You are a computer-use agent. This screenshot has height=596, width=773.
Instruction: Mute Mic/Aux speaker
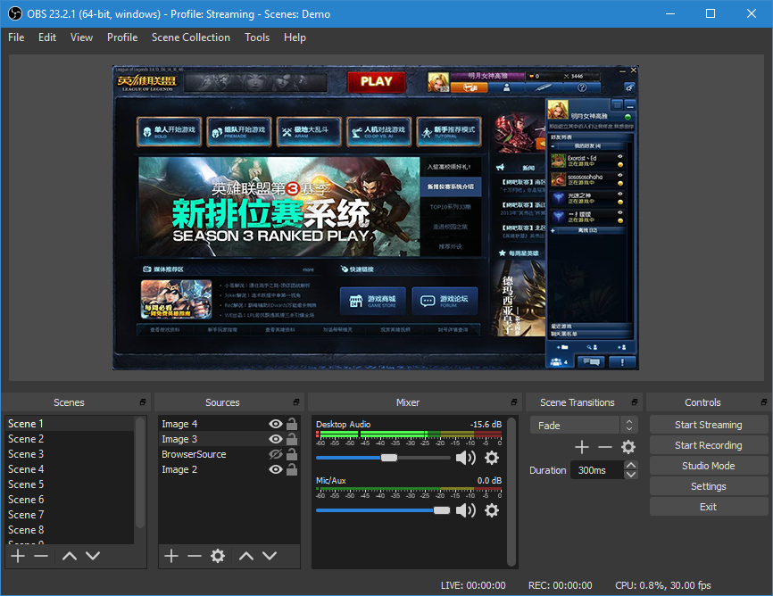pos(465,510)
